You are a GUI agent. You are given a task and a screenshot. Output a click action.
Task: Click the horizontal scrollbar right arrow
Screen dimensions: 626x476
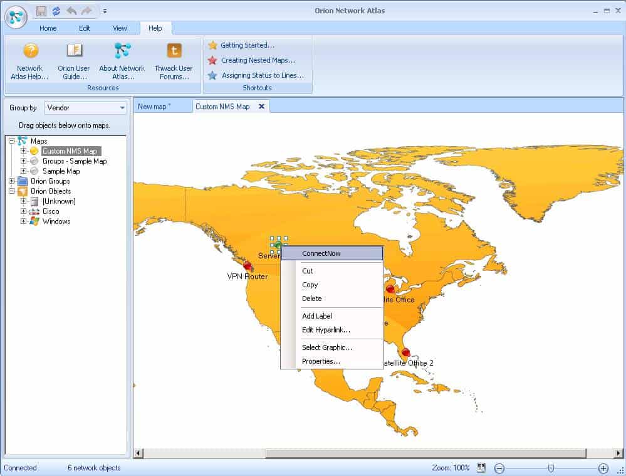pos(618,453)
